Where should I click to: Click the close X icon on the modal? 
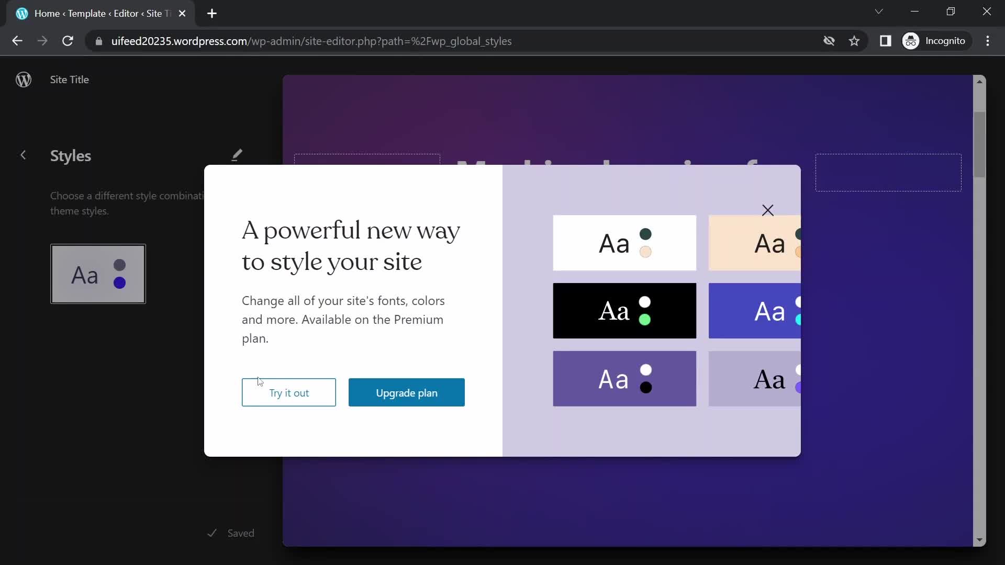click(767, 210)
